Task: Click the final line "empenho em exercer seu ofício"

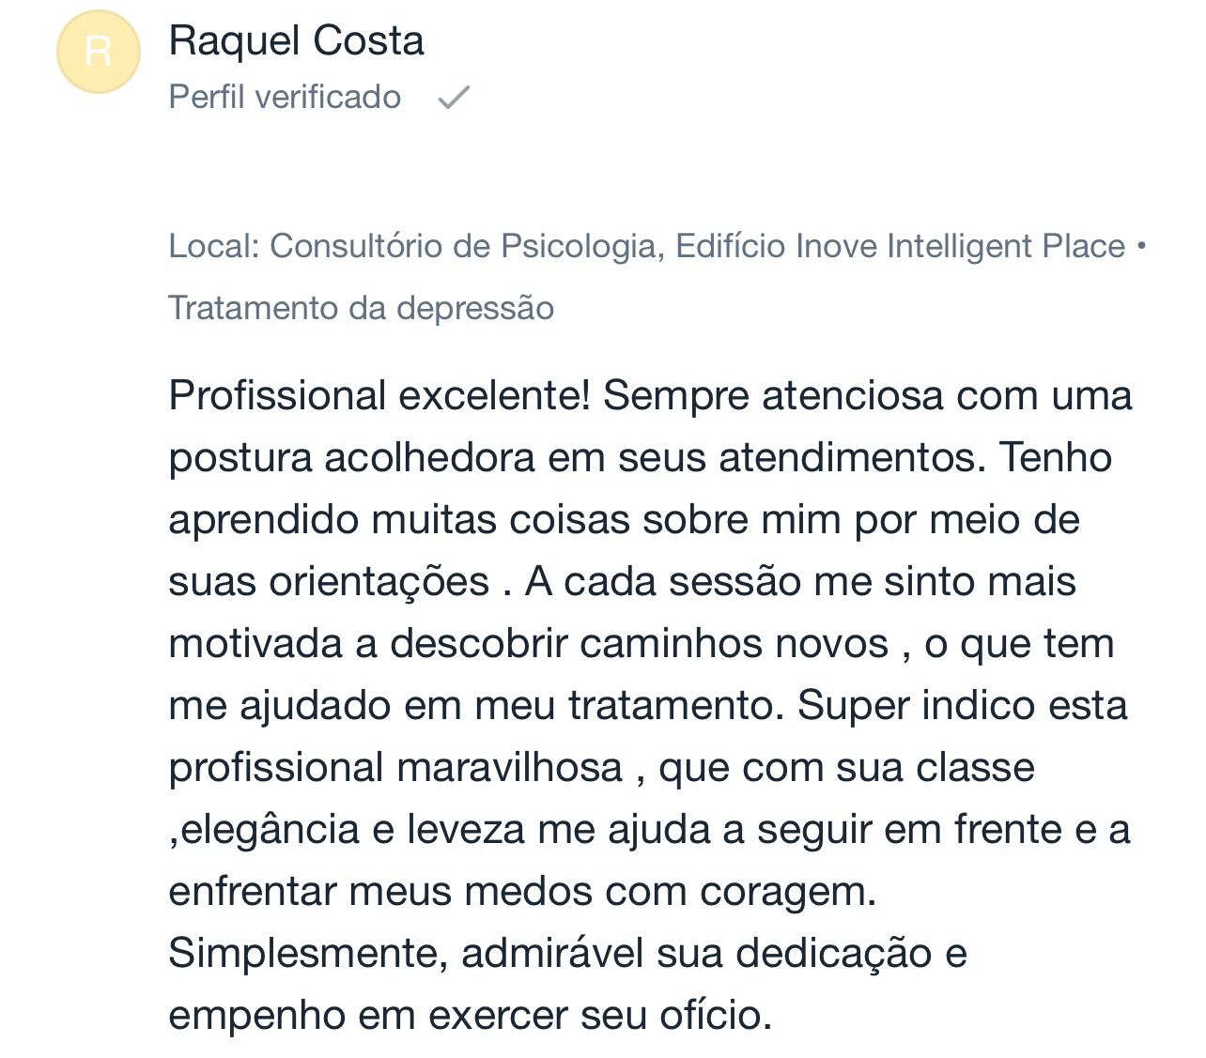Action: pyautogui.click(x=470, y=1015)
